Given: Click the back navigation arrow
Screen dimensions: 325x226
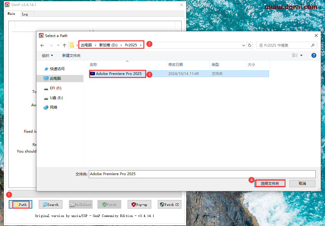Looking at the screenshot, I should click(42, 45).
